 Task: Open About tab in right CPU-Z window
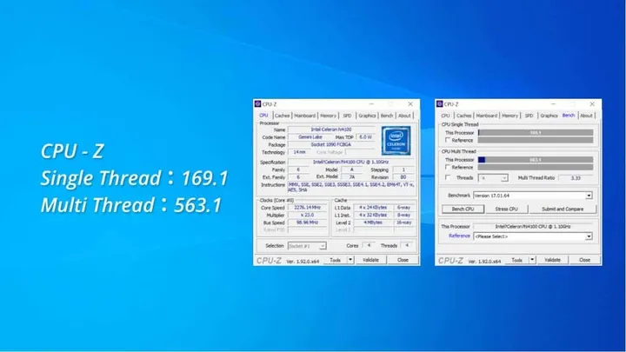tap(587, 116)
